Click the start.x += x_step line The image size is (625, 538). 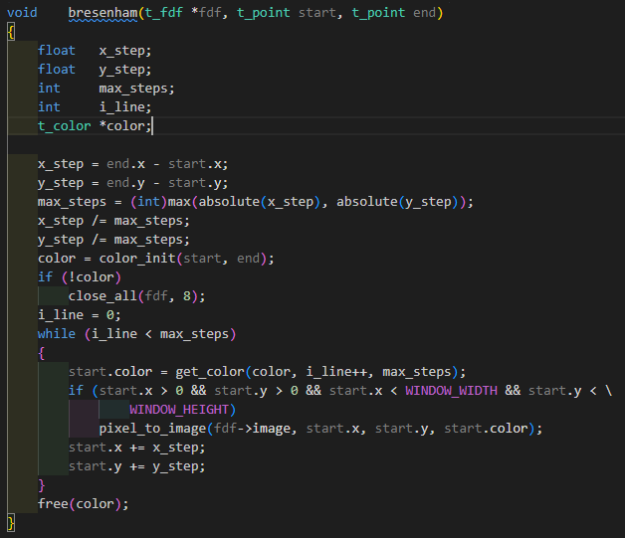click(x=136, y=448)
